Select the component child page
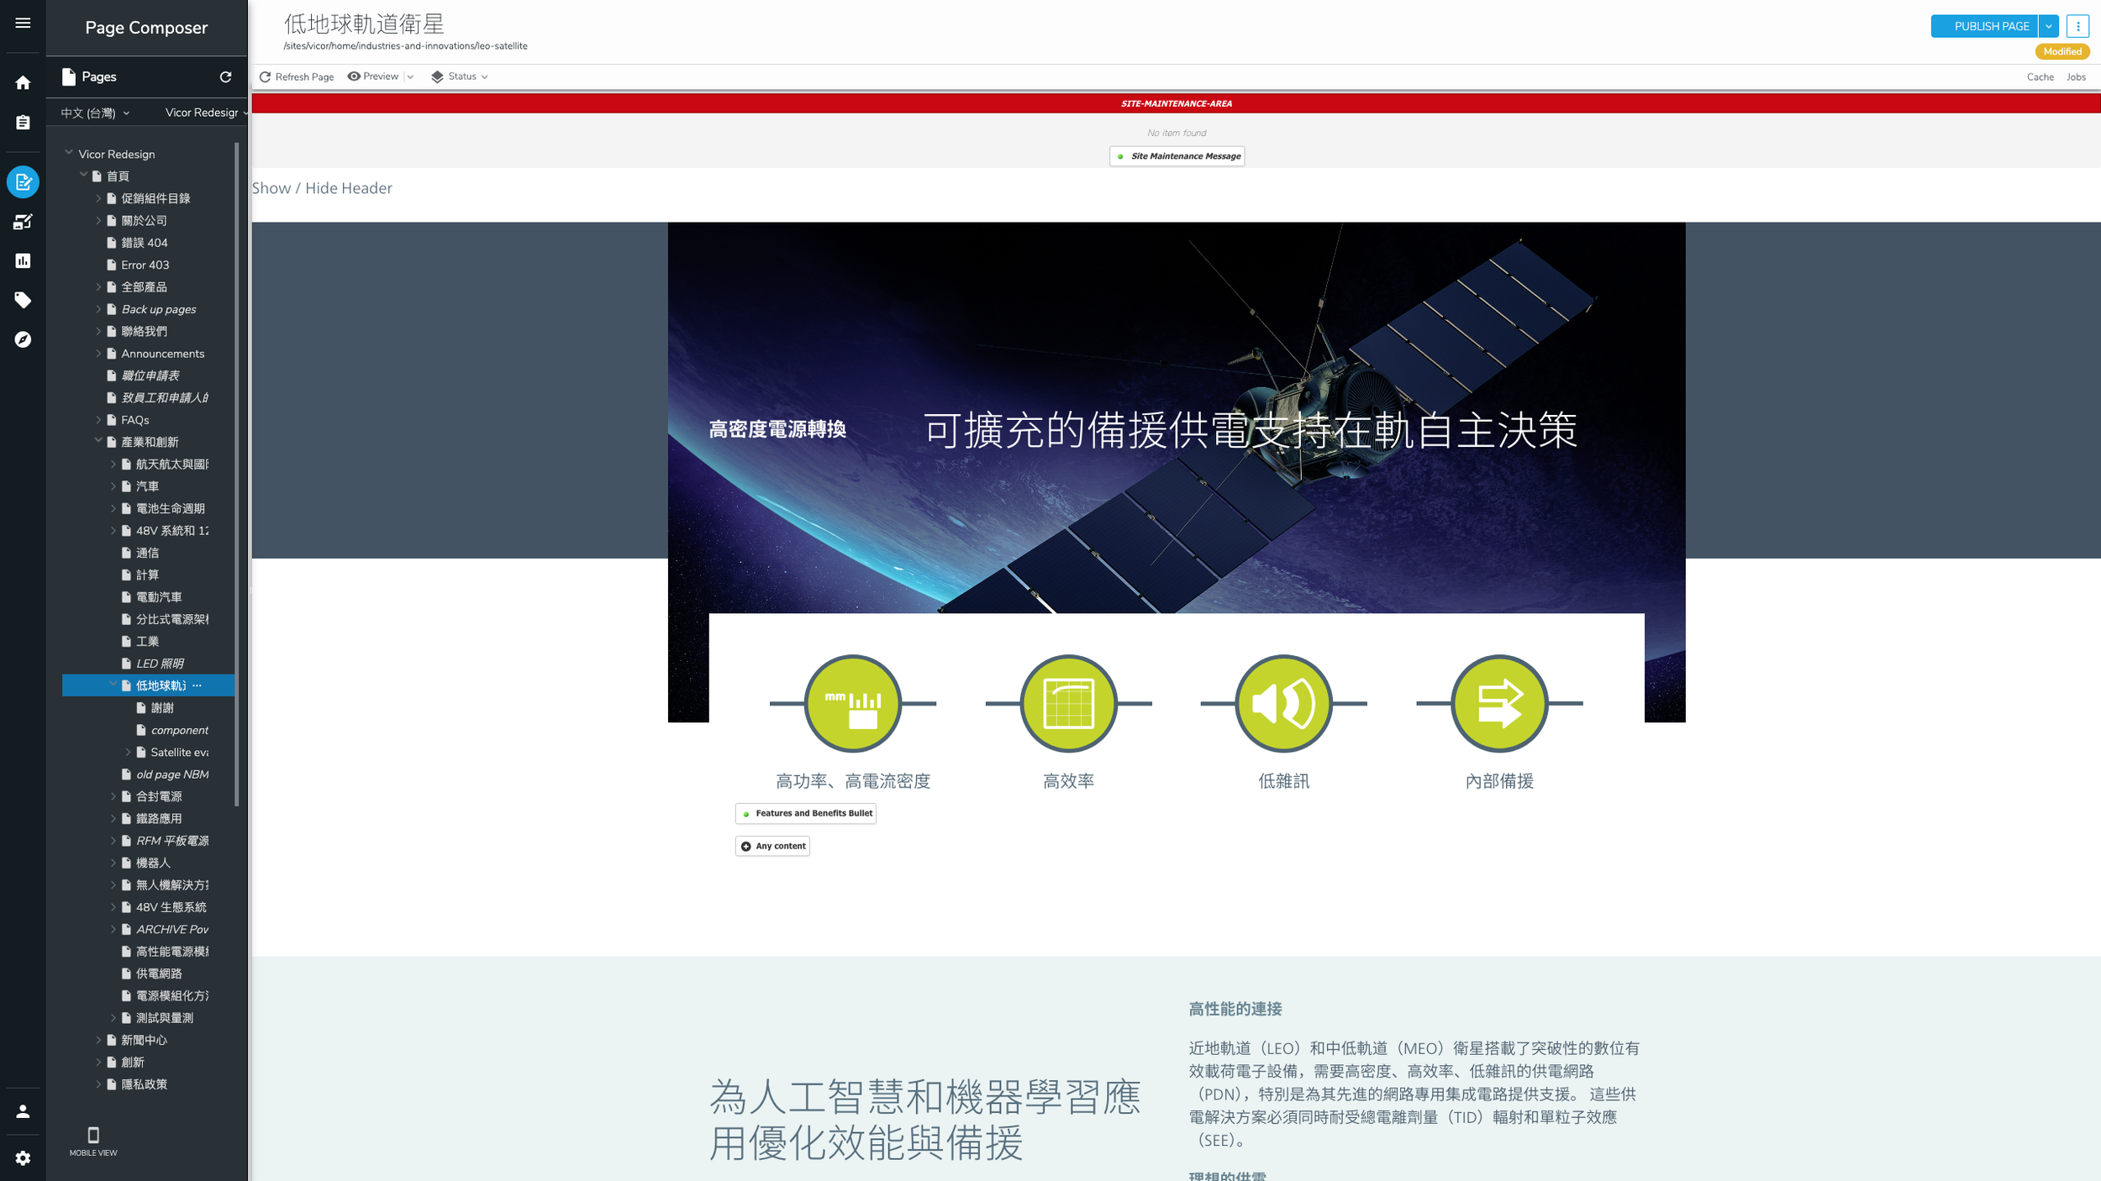 pyautogui.click(x=179, y=730)
